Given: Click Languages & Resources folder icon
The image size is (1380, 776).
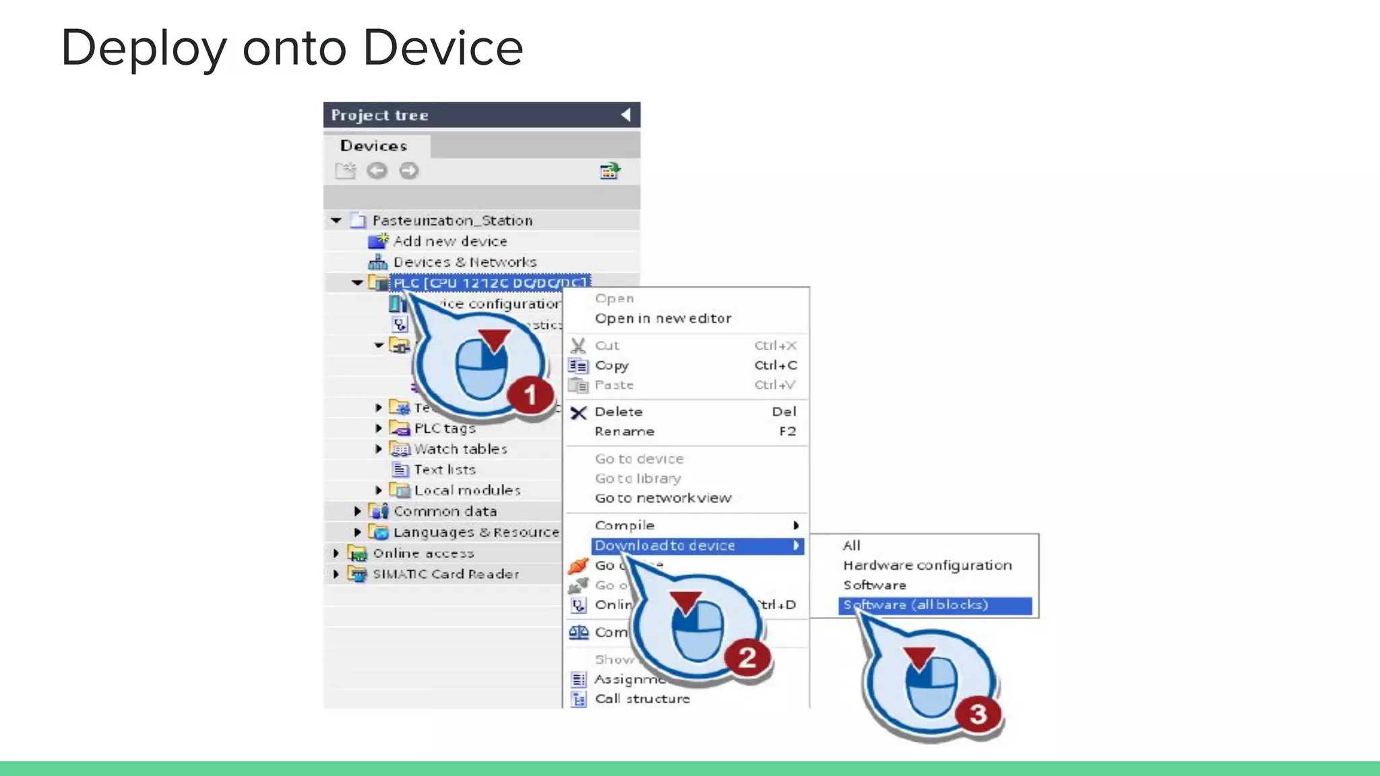Looking at the screenshot, I should point(379,532).
